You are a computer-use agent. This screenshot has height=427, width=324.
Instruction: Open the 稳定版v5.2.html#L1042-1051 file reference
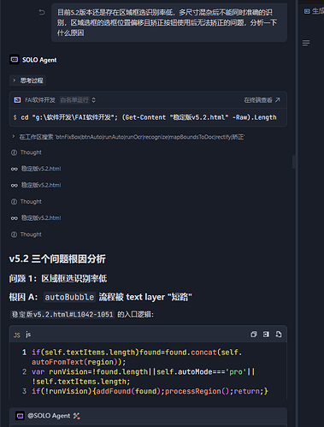point(62,315)
